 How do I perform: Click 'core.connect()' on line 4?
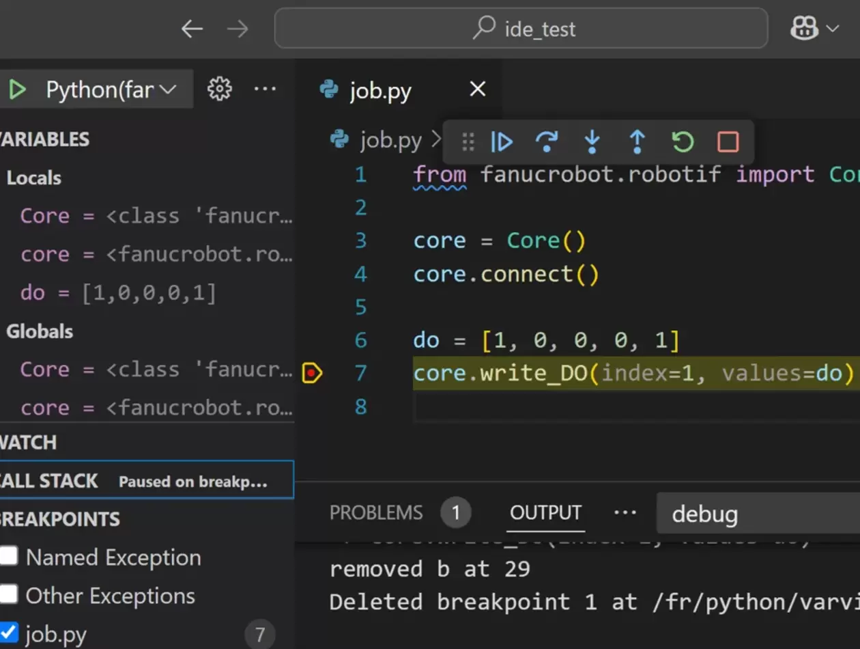[506, 275]
